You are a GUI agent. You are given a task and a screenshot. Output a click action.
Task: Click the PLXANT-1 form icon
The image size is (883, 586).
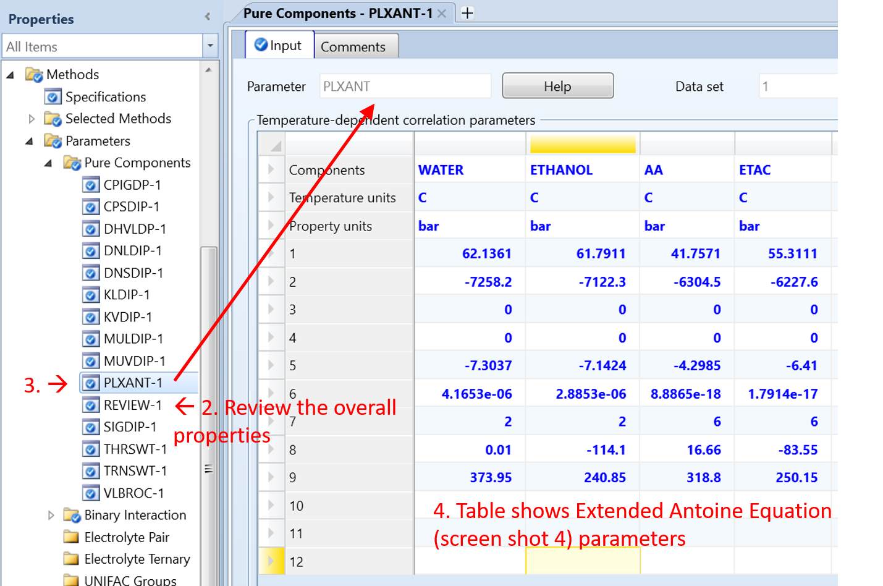coord(91,383)
